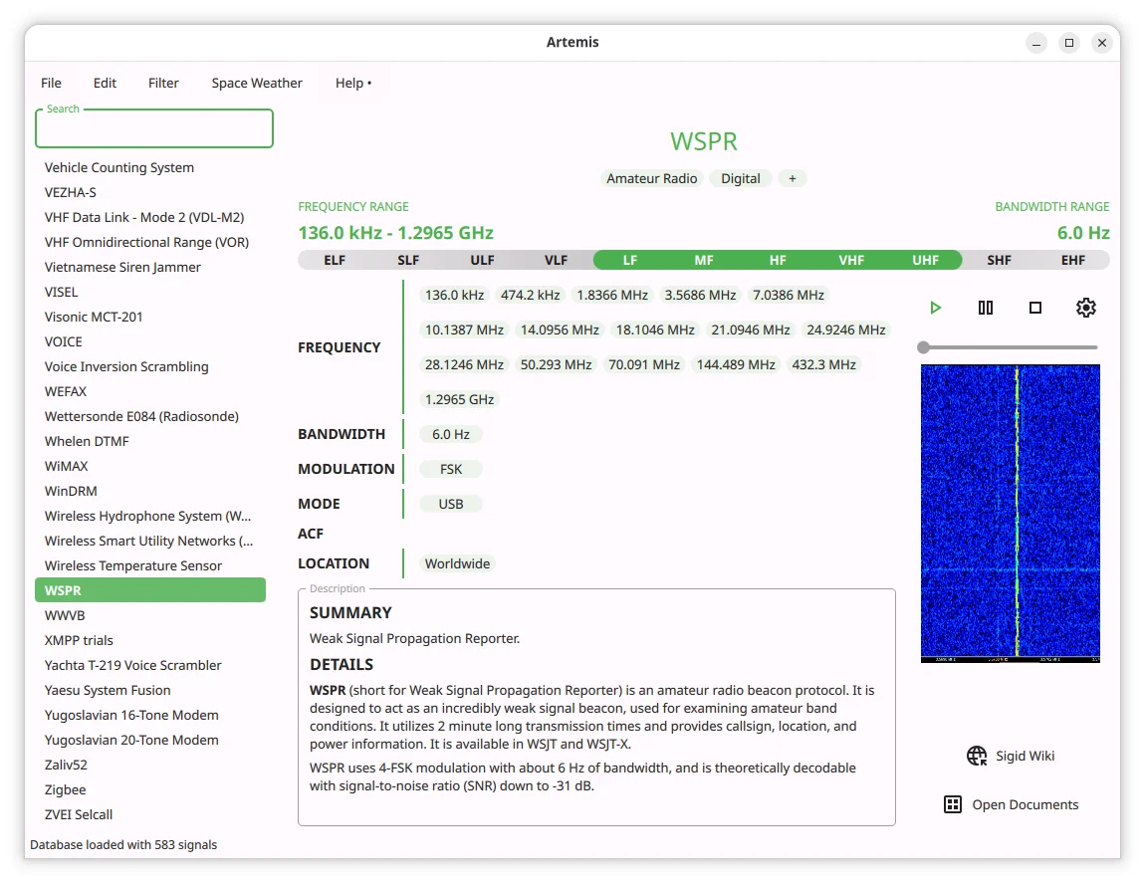The width and height of the screenshot is (1145, 883).
Task: Select VHF Omnidirectional Range (VOR)
Action: pyautogui.click(x=150, y=242)
